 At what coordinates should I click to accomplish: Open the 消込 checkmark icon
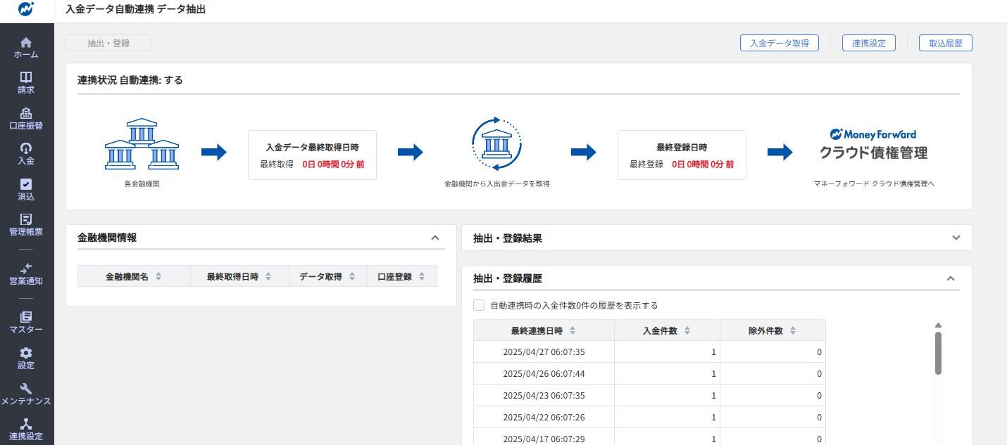click(26, 184)
